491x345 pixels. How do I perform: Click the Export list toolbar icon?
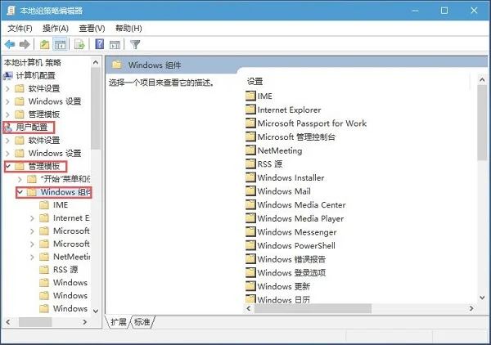[79, 45]
